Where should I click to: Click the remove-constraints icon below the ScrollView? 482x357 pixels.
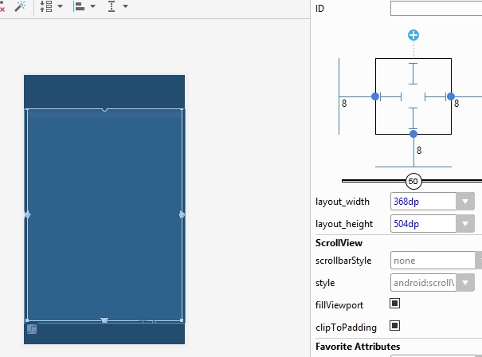click(32, 328)
